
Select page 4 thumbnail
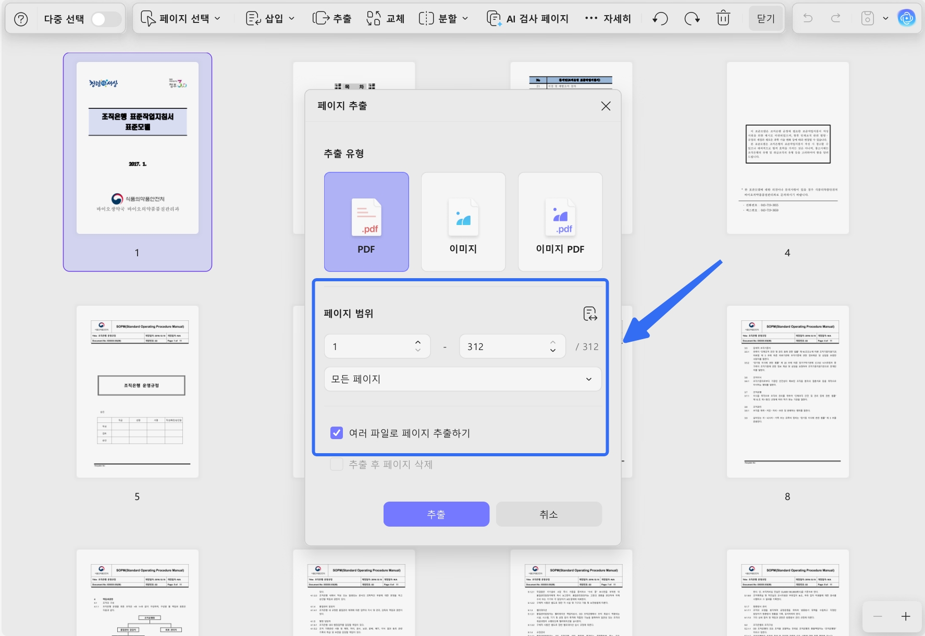click(x=788, y=148)
